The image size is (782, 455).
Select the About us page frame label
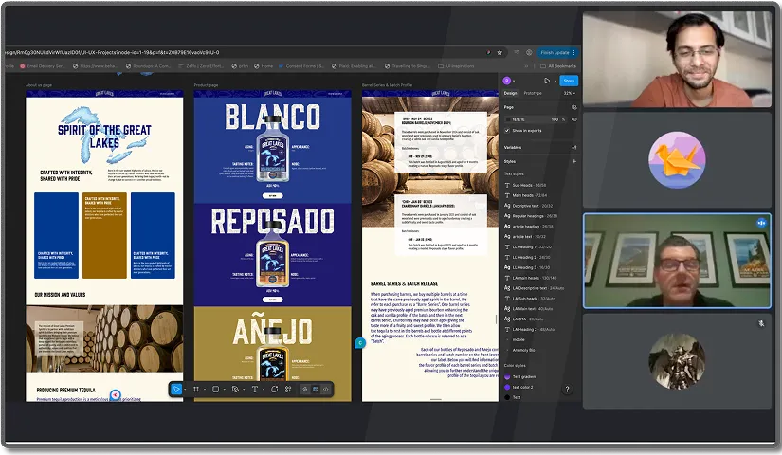coord(39,85)
